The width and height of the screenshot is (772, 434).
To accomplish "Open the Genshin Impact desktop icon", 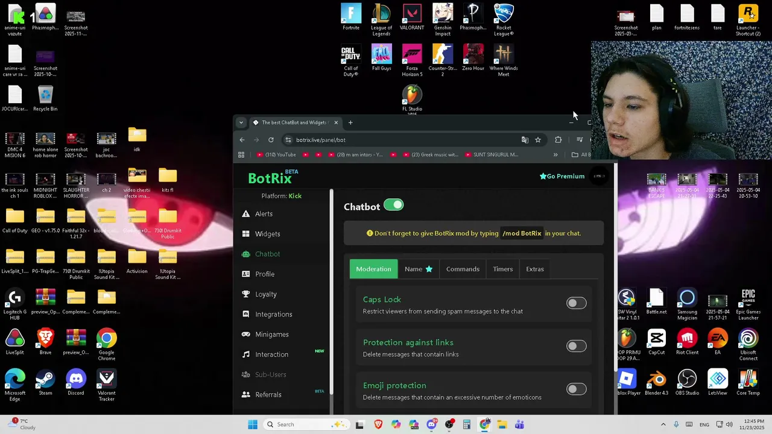I will 443,19.
